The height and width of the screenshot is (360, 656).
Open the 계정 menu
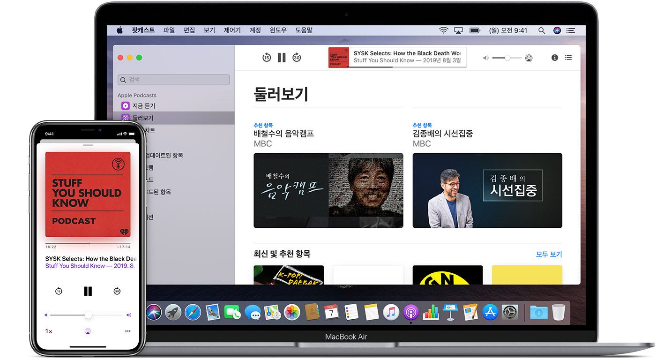pos(255,30)
